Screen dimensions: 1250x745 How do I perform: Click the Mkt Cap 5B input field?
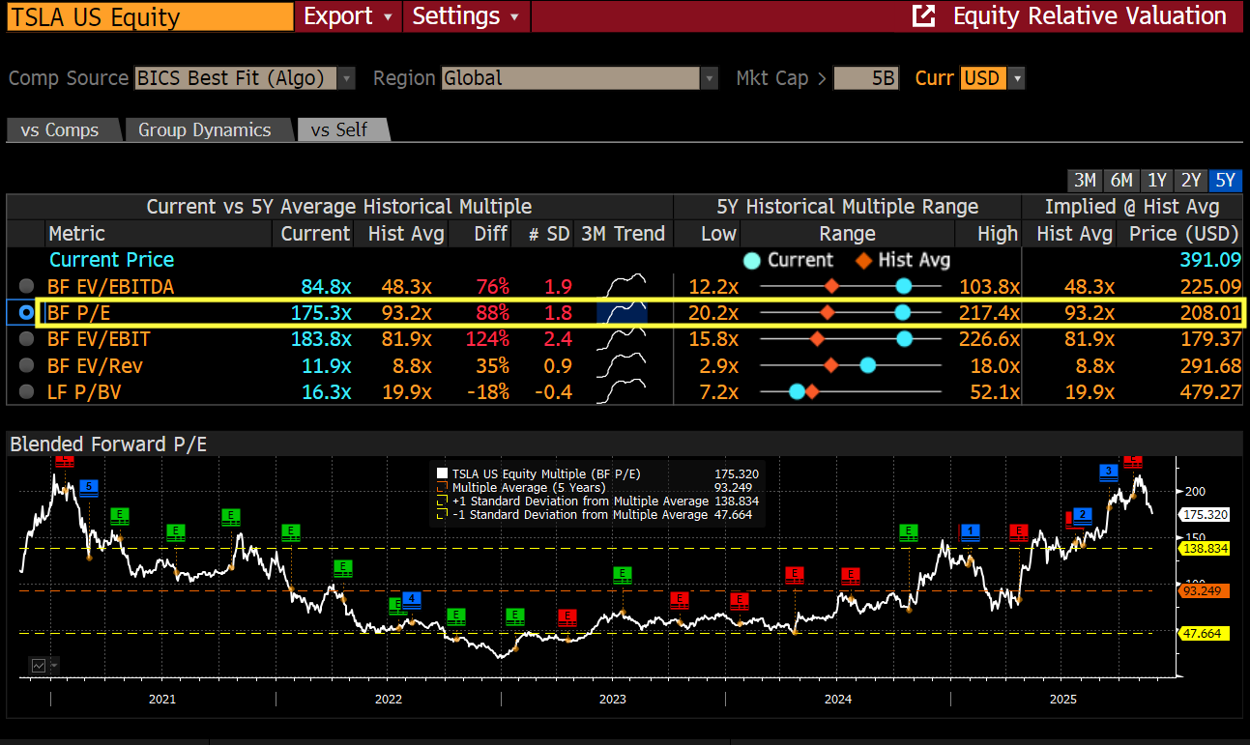click(866, 78)
